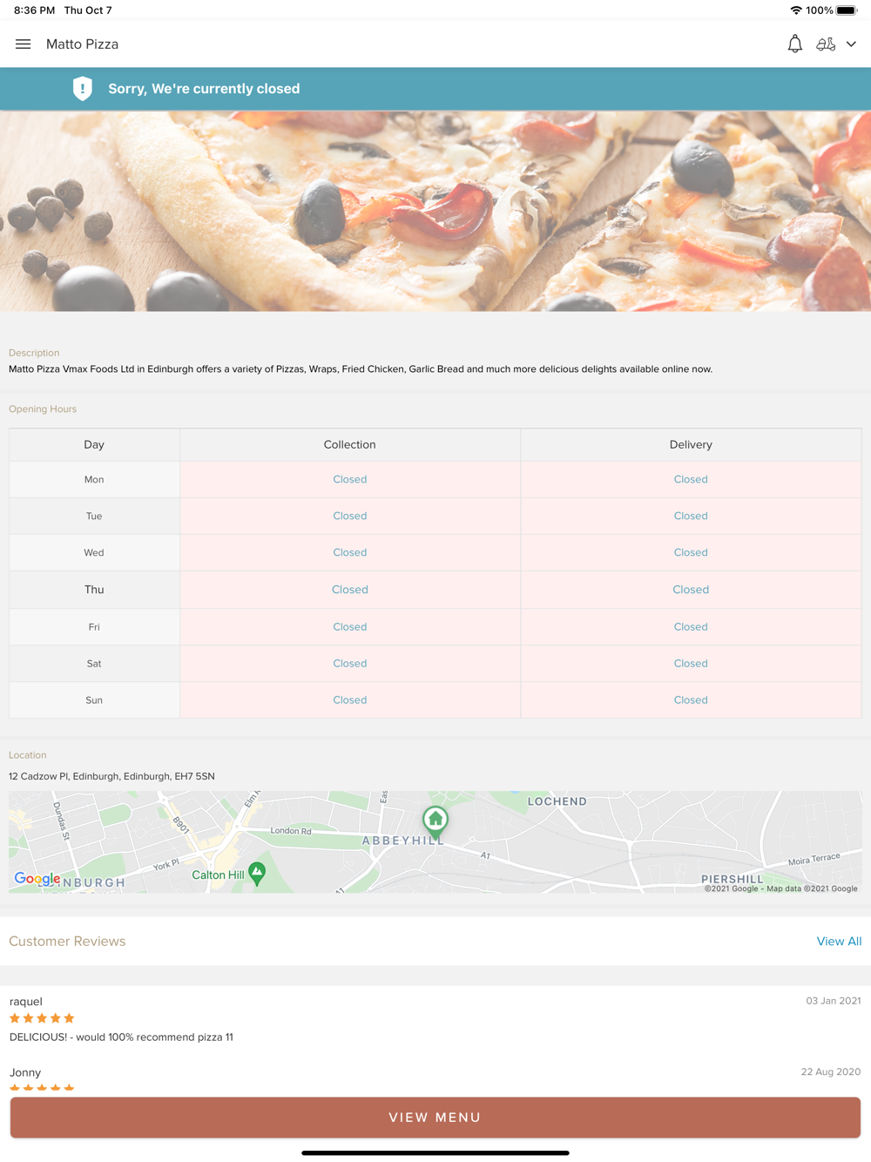Tap Jonny's reviewer name
The height and width of the screenshot is (1162, 871).
(x=25, y=1073)
